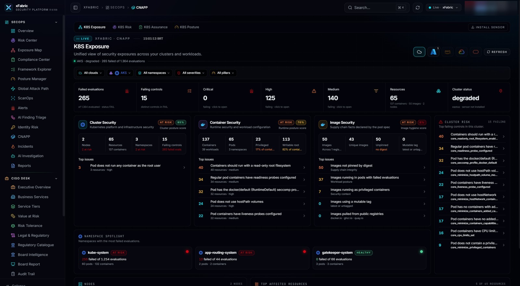Switch to the K8S Risk tab
The width and height of the screenshot is (520, 286).
pos(122,27)
